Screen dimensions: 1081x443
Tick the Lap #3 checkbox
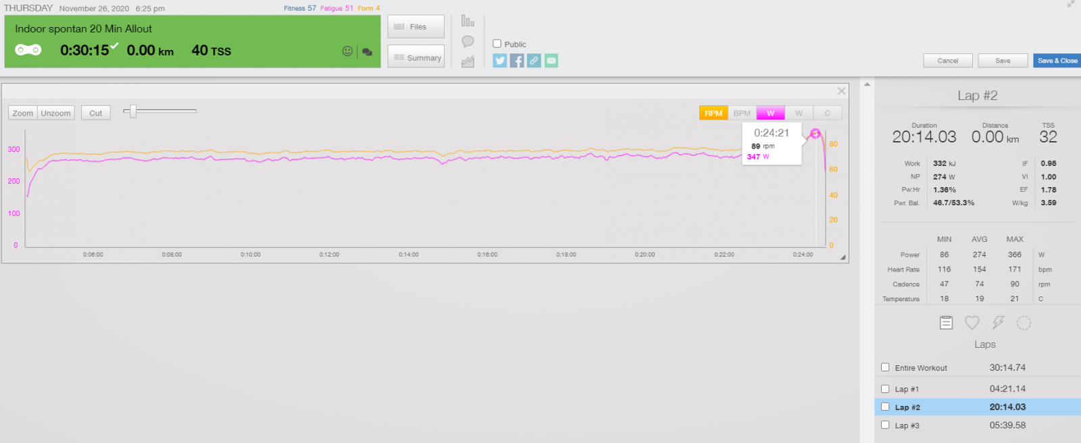click(x=885, y=425)
